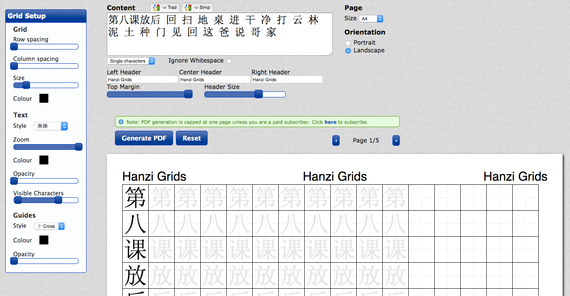This screenshot has width=570, height=296.
Task: Convert content to Simplified with -> Simp
Action: [197, 7]
